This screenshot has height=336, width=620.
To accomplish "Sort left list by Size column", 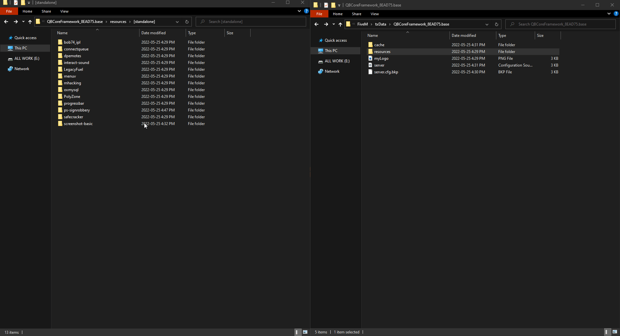I will point(237,33).
